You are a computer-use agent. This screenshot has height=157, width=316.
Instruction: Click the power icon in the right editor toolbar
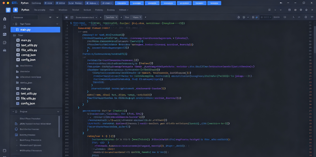click(x=306, y=17)
